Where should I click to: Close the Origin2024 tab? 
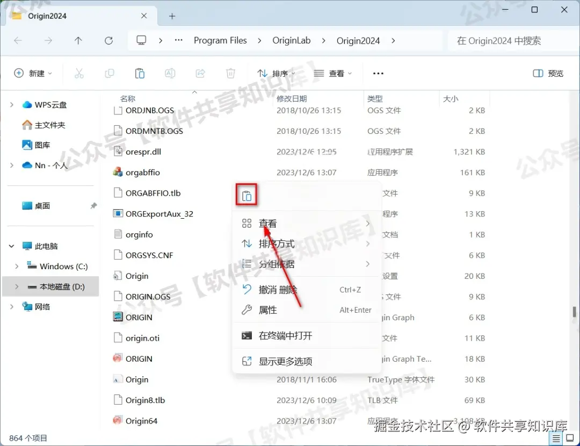[144, 16]
